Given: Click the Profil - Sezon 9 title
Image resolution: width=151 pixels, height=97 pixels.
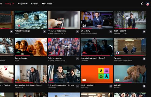Looking at the screenshot, I should (120, 31).
